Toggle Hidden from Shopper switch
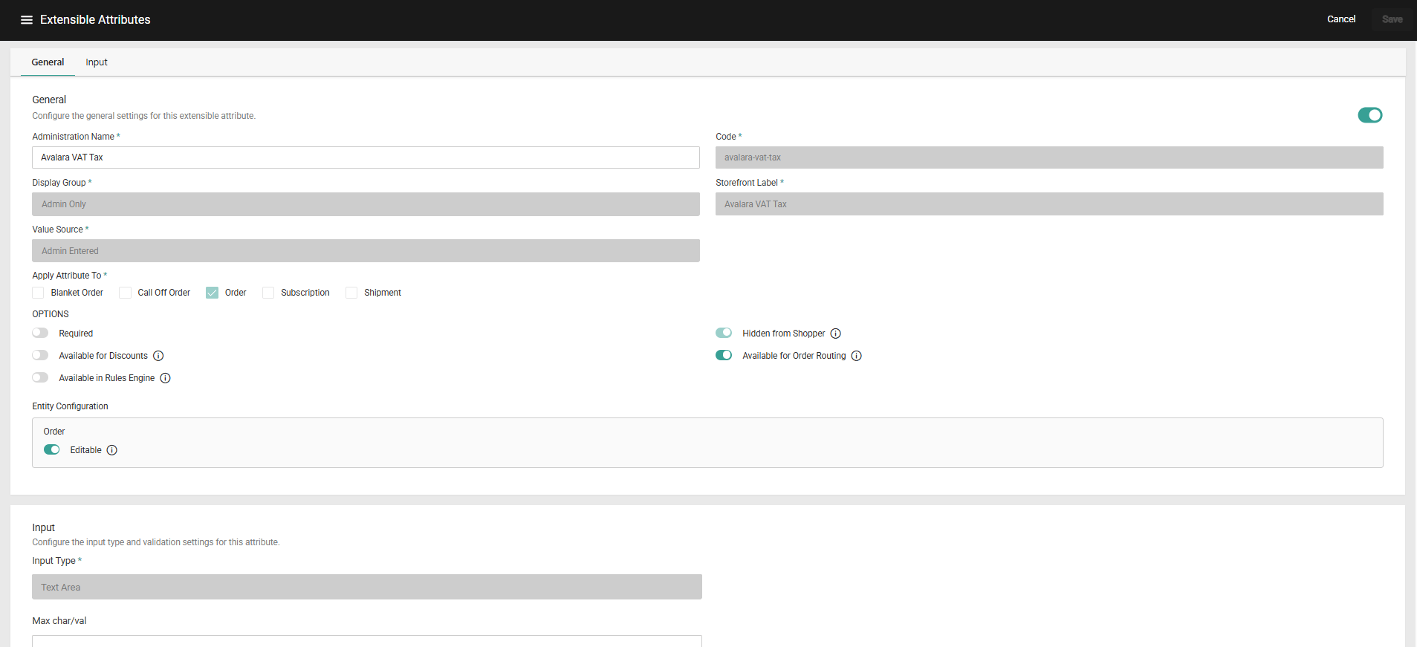This screenshot has width=1417, height=647. pyautogui.click(x=724, y=333)
